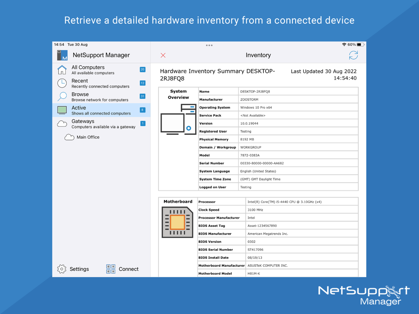
Task: Click the Wi-Fi status icon
Action: click(344, 45)
